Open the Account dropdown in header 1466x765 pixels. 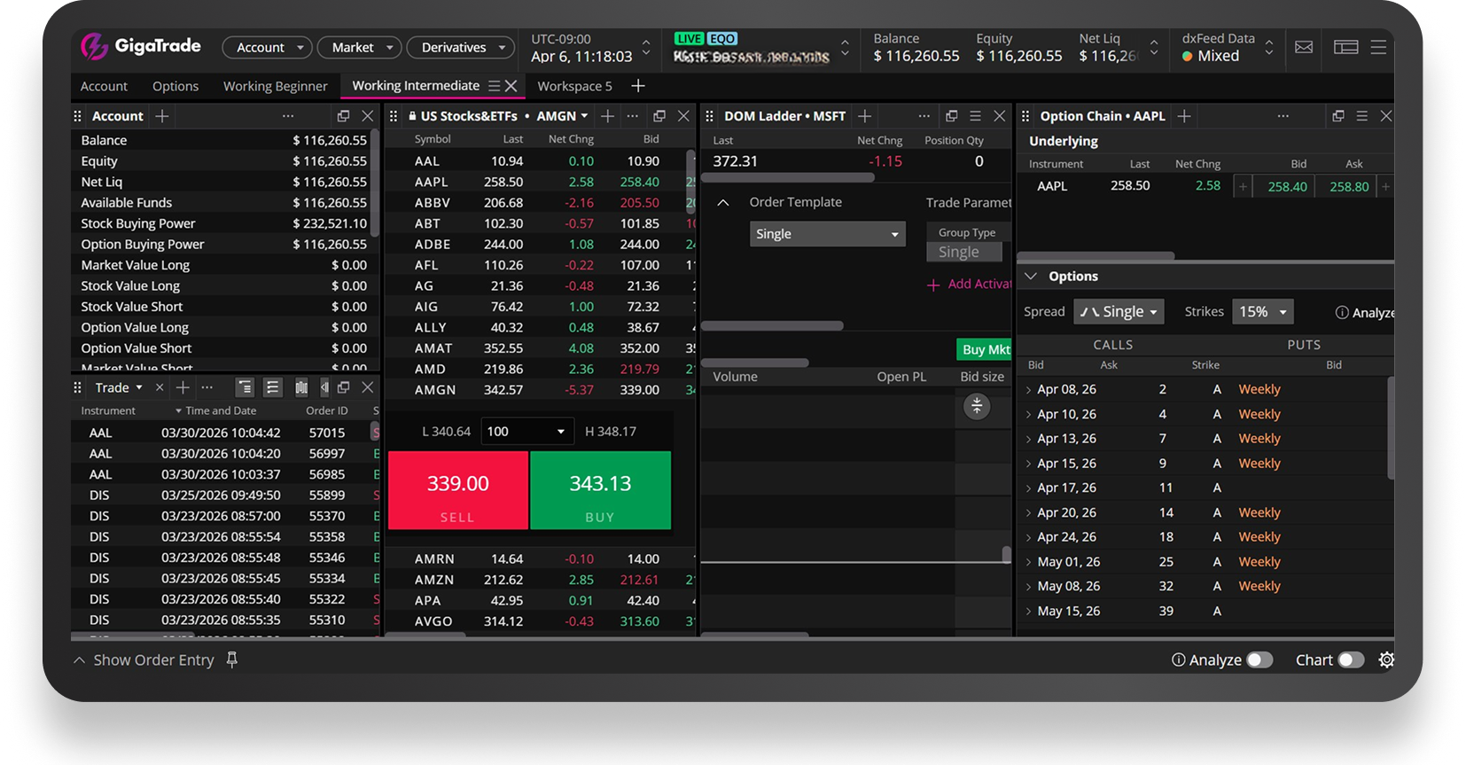(267, 47)
